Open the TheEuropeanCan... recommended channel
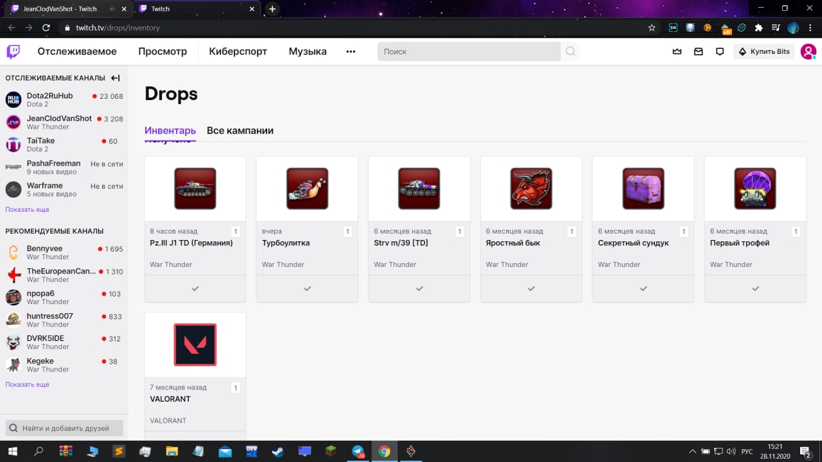The height and width of the screenshot is (462, 822). click(64, 275)
